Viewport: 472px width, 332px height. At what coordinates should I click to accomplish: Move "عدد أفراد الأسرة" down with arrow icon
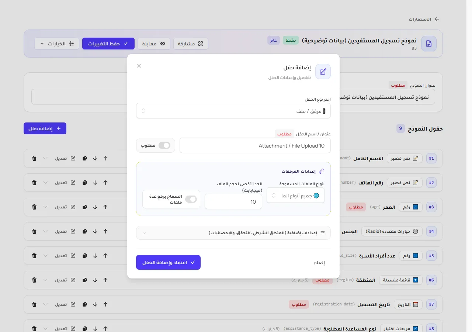pyautogui.click(x=95, y=256)
